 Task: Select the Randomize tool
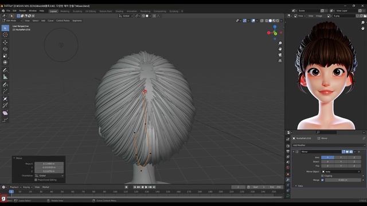[x=5, y=120]
